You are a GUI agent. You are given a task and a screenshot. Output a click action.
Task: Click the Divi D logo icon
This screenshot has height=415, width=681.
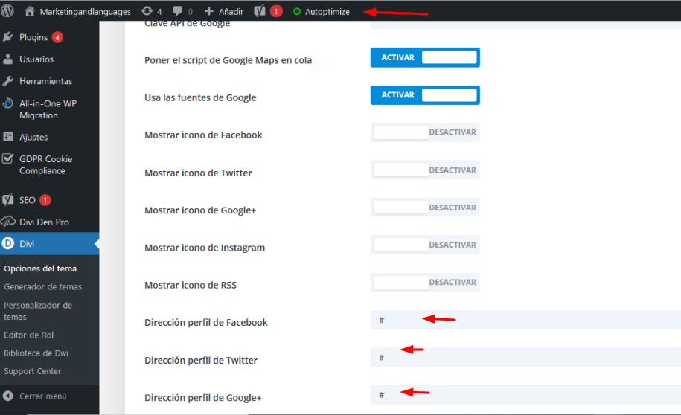pos(8,243)
